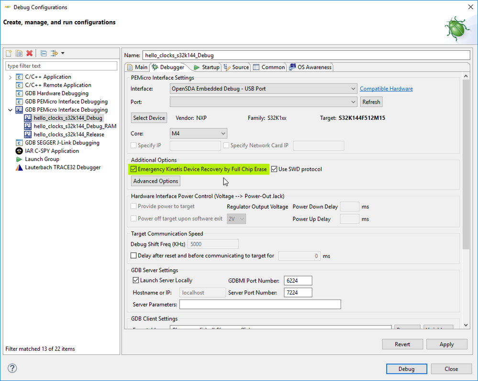
Task: Open the Core M4 dropdown
Action: (x=199, y=133)
